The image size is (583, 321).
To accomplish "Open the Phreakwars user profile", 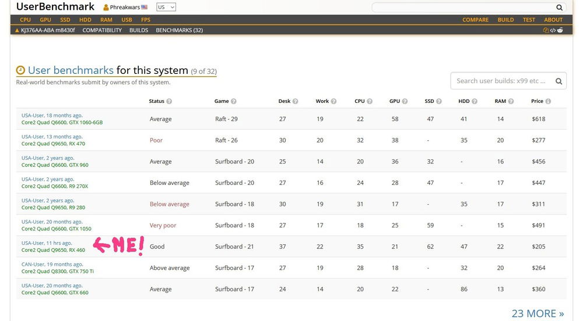I will [x=125, y=8].
